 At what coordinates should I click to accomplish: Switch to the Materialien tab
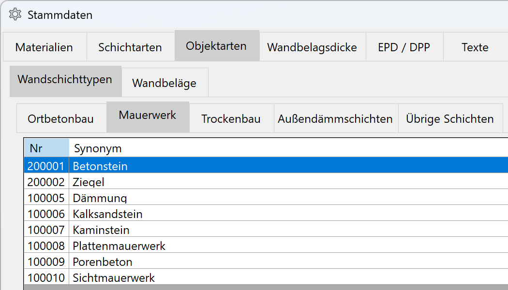coord(44,47)
